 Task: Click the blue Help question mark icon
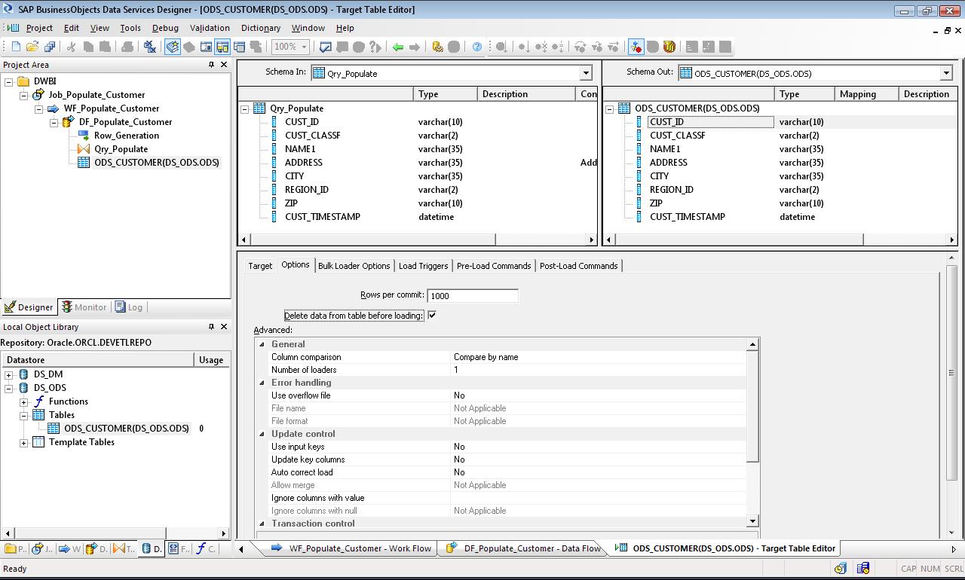[x=477, y=47]
